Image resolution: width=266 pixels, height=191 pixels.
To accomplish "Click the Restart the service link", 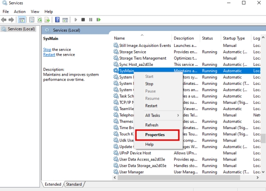I will (x=50, y=54).
